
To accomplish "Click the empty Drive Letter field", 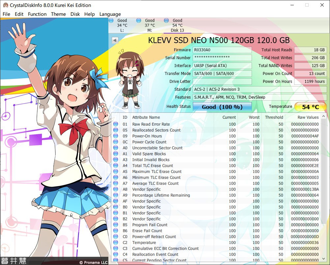I will tap(222, 82).
